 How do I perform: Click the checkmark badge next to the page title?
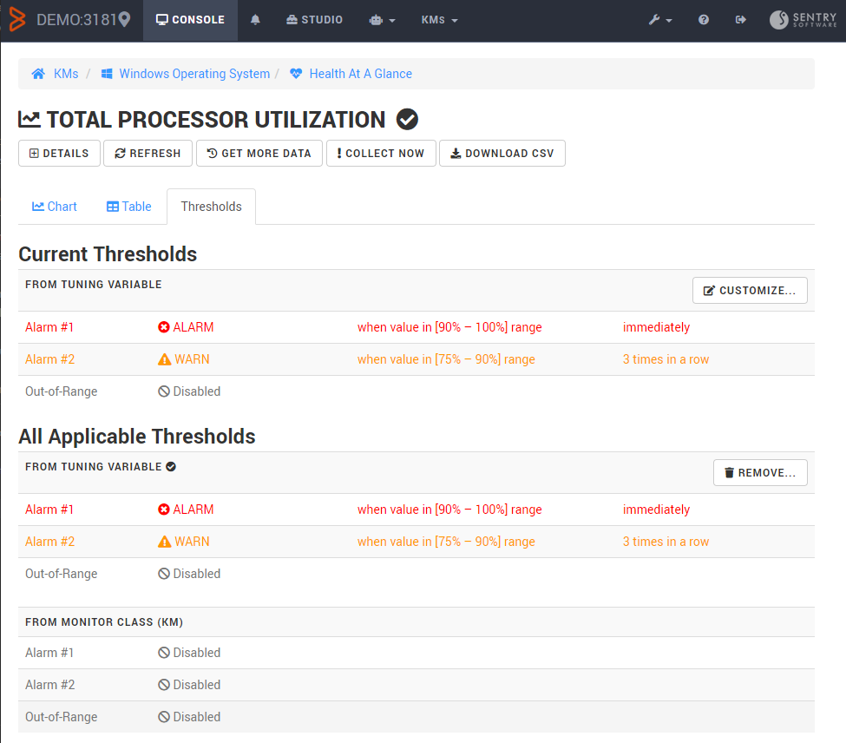407,119
